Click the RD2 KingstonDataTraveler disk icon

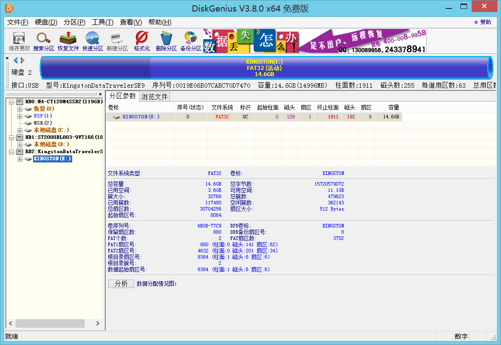[20, 152]
